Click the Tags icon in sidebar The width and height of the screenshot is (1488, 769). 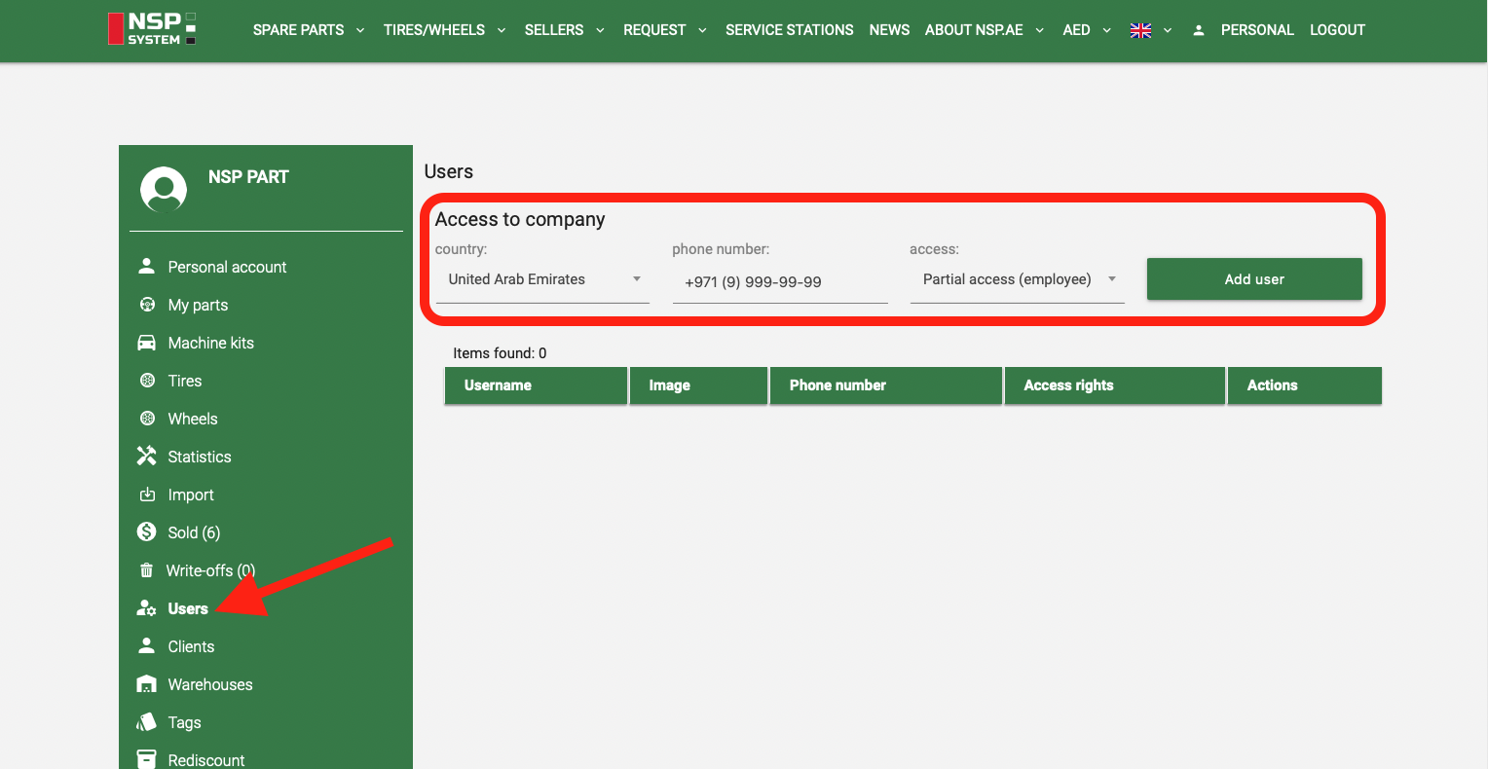147,722
